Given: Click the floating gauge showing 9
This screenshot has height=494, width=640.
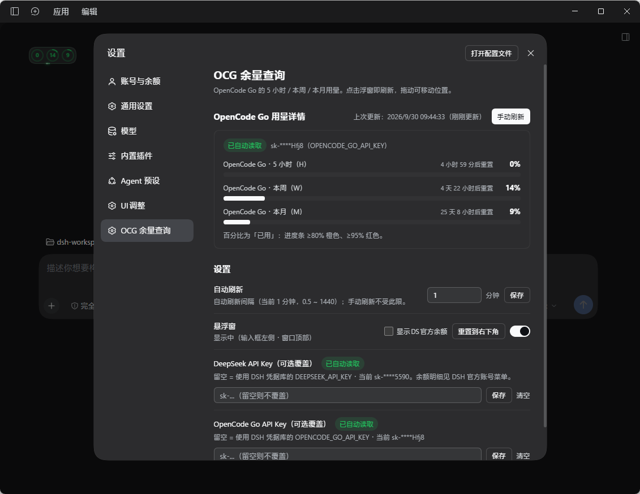Looking at the screenshot, I should (x=68, y=55).
